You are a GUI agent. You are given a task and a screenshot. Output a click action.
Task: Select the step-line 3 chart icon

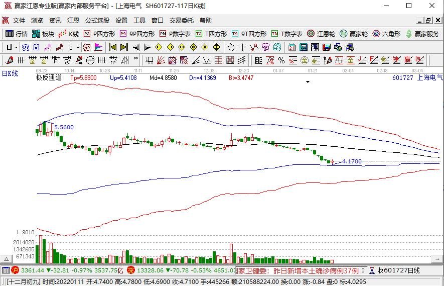pos(48,47)
